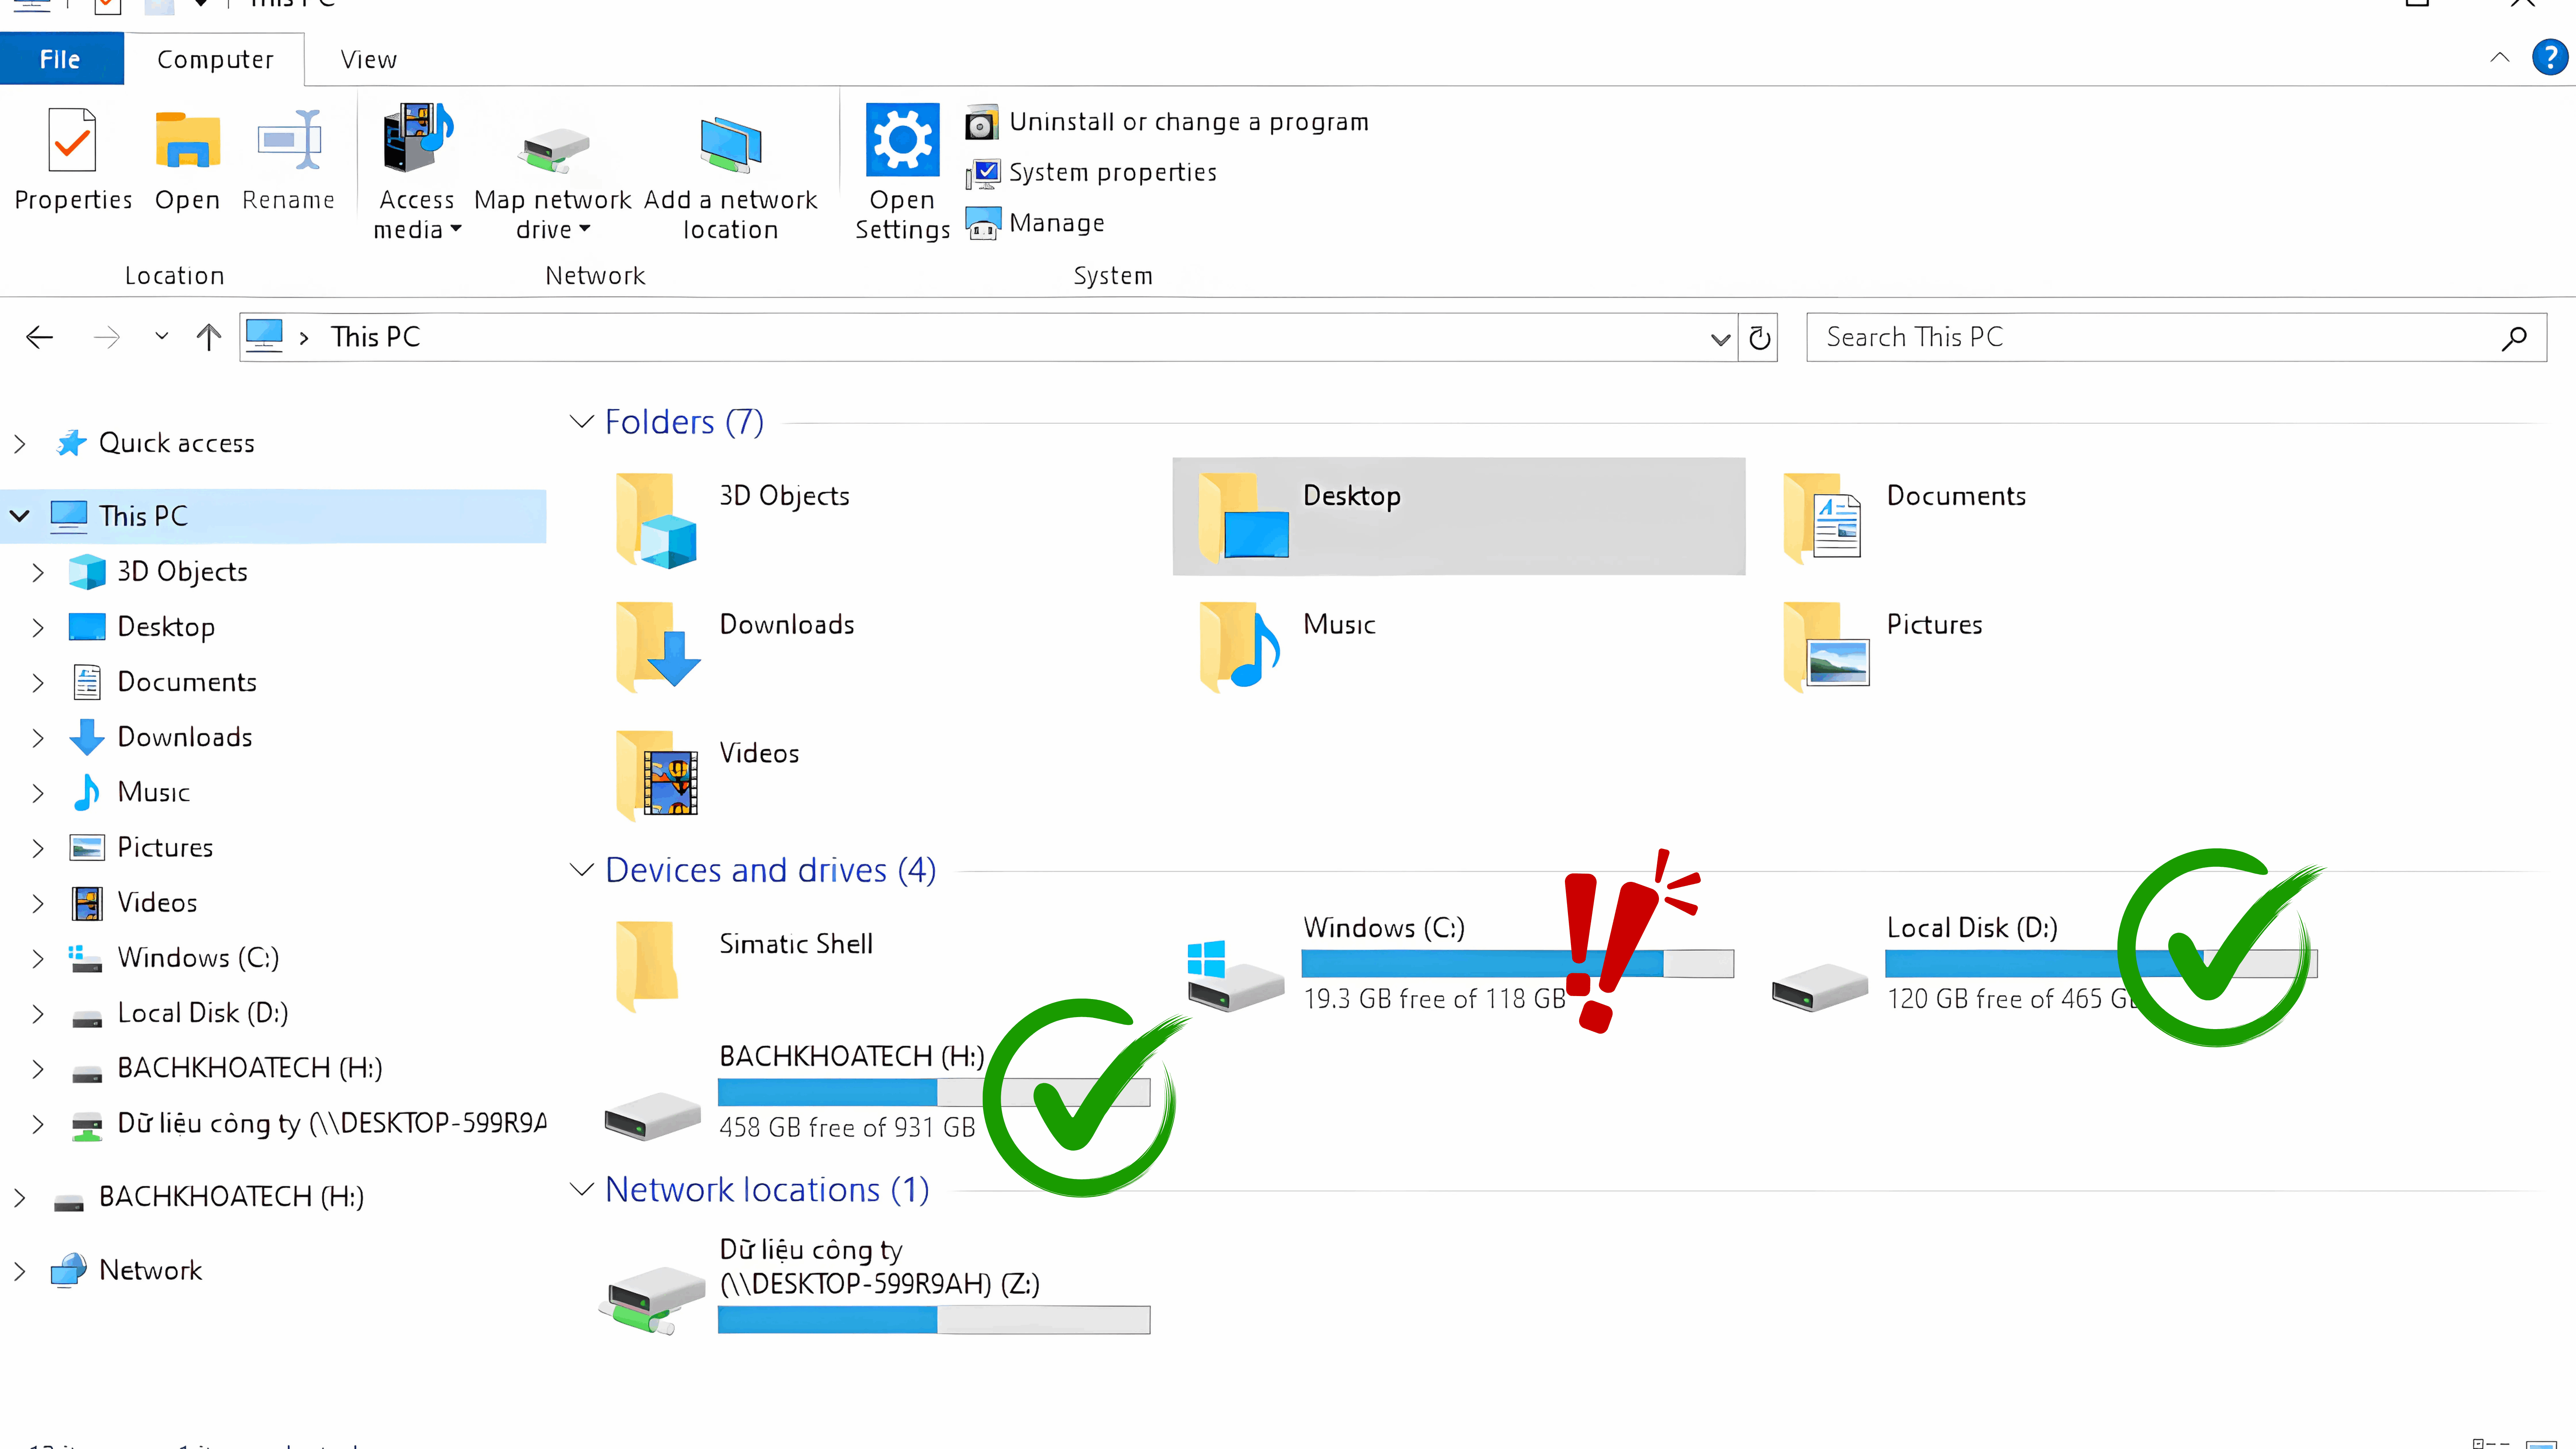Image resolution: width=2576 pixels, height=1449 pixels.
Task: Collapse the ribbon with the chevron
Action: pos(2499,57)
